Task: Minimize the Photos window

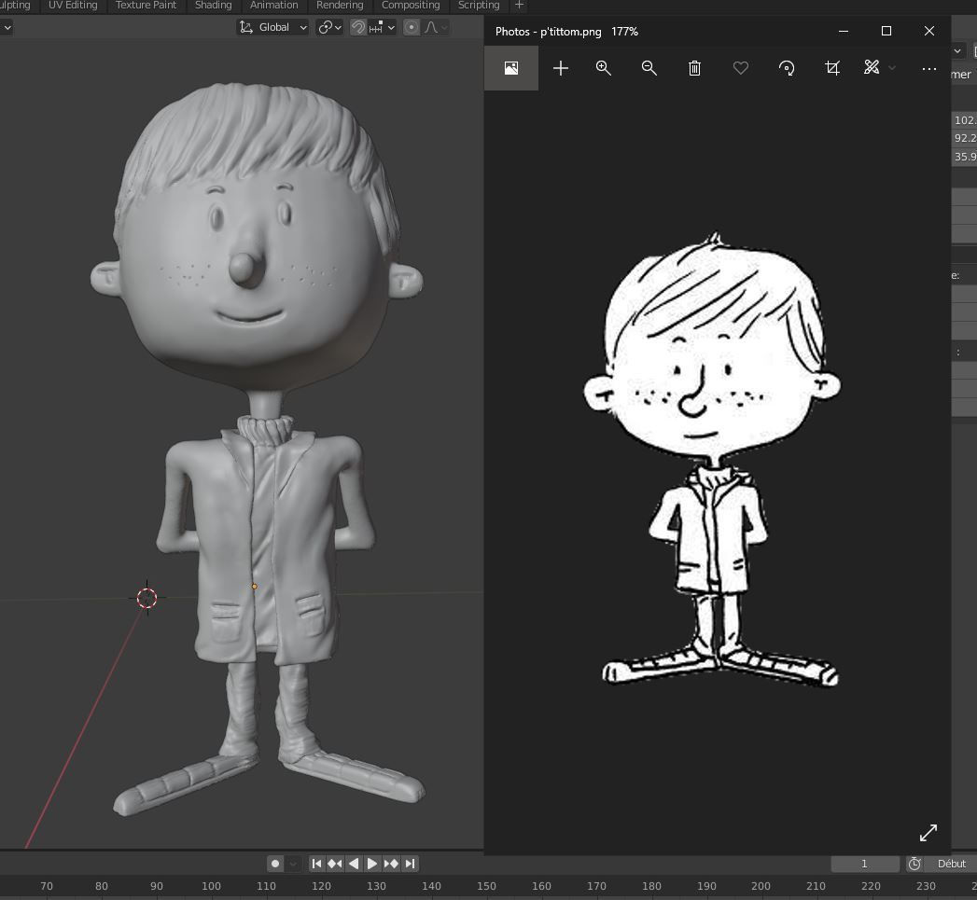Action: 843,31
